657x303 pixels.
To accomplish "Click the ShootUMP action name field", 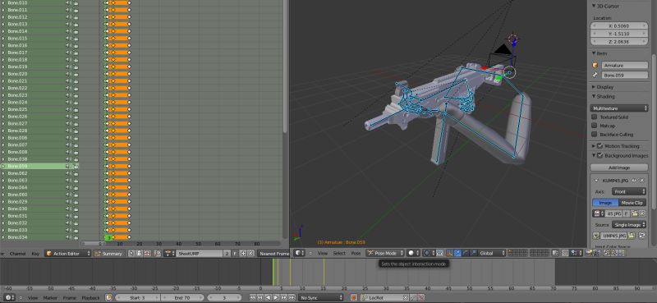I will pos(199,254).
